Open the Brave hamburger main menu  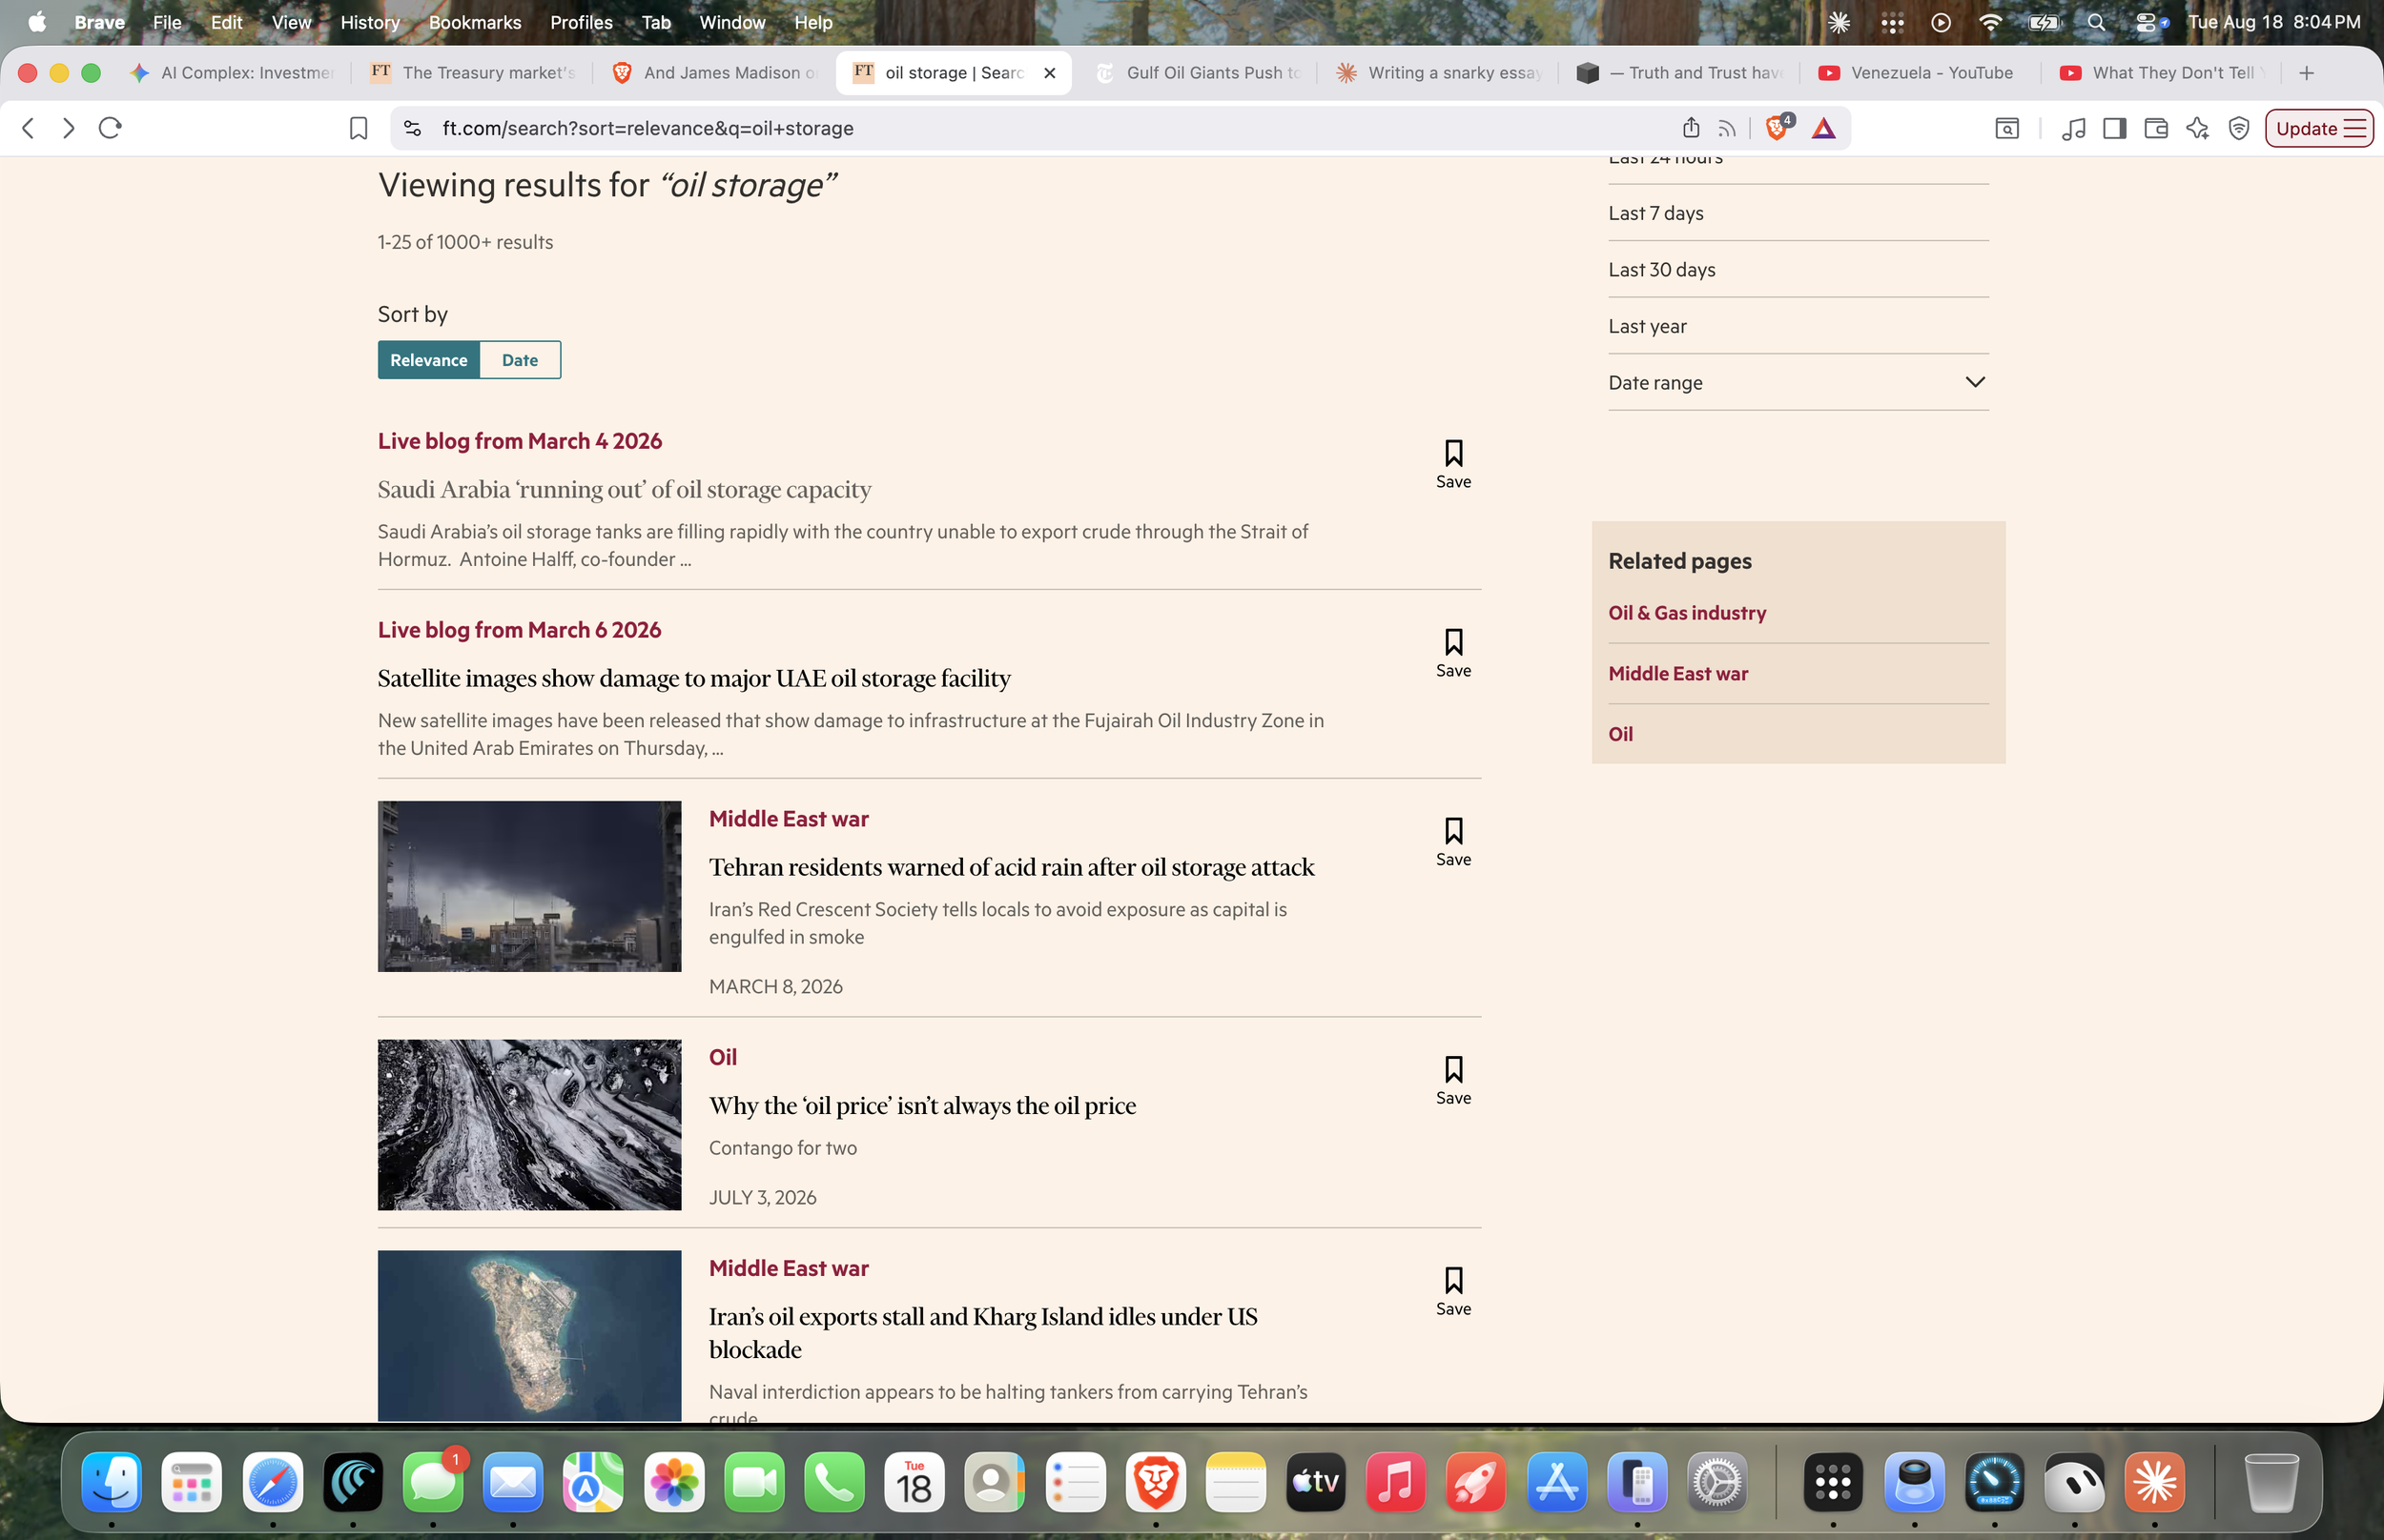click(2355, 128)
